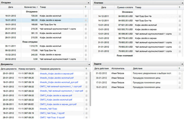The height and width of the screenshot is (121, 184).
Task: Click row icon for 163 500,70 USD payment
Action: [180, 30]
